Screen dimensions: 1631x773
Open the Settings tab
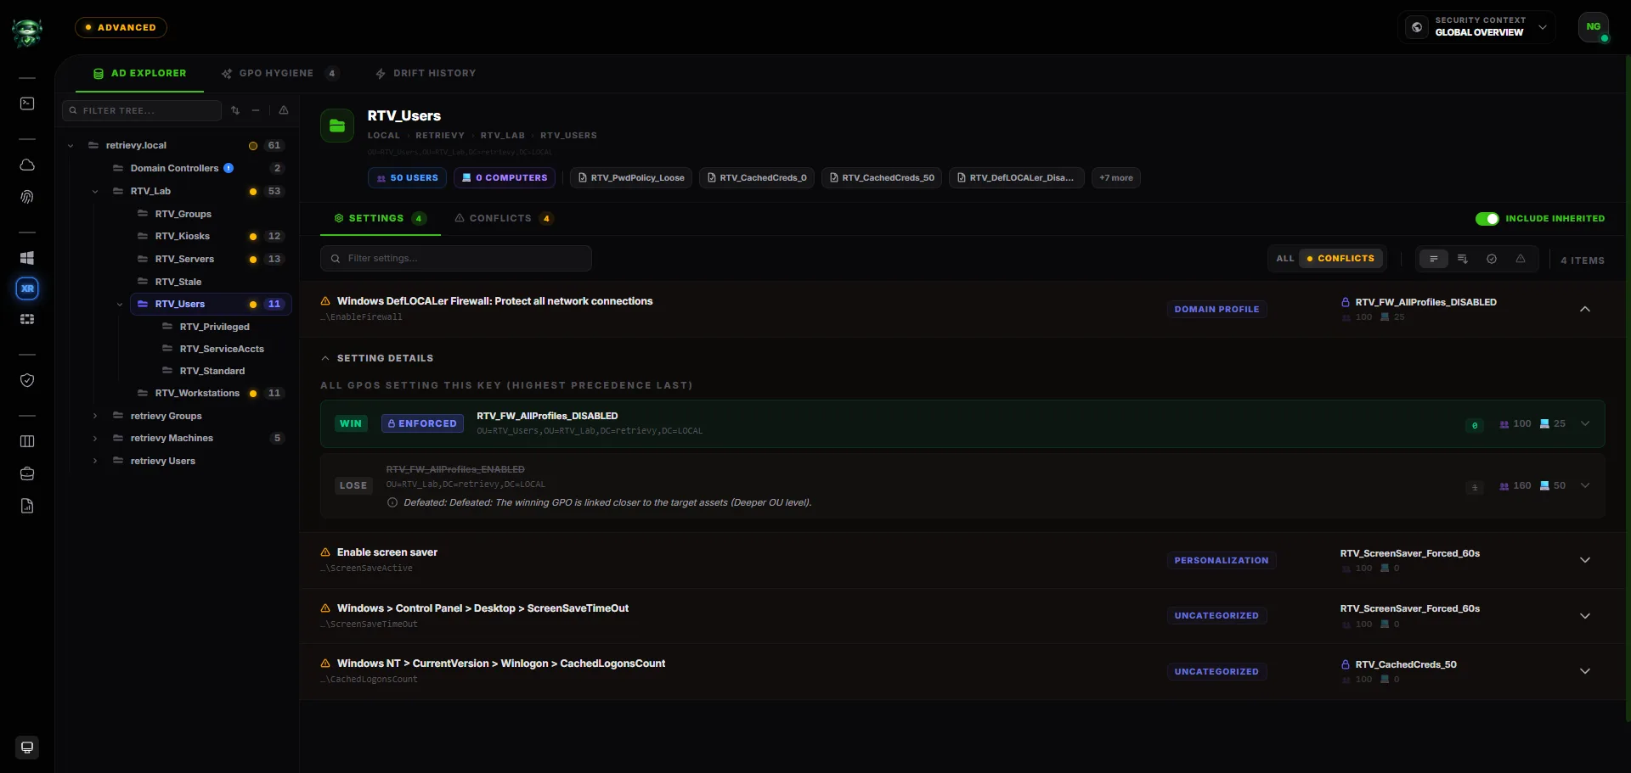tap(380, 219)
